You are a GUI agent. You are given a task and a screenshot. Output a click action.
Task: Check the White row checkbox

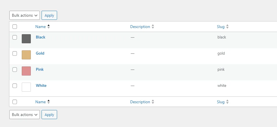pyautogui.click(x=15, y=86)
